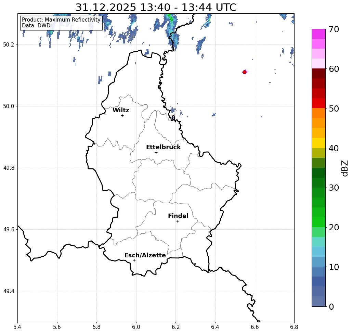Click the longitude 6.4 axis label

point(215,327)
